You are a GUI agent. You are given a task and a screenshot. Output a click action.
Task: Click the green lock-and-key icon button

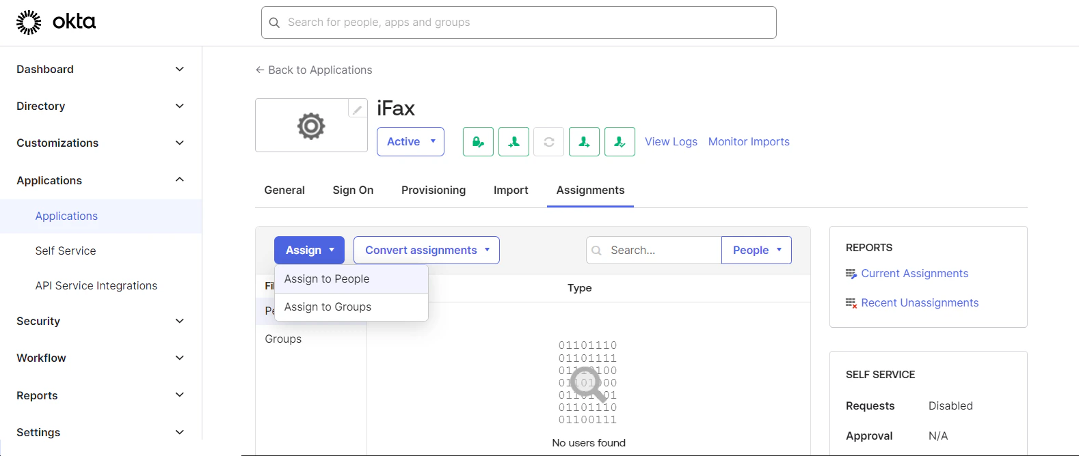click(478, 141)
